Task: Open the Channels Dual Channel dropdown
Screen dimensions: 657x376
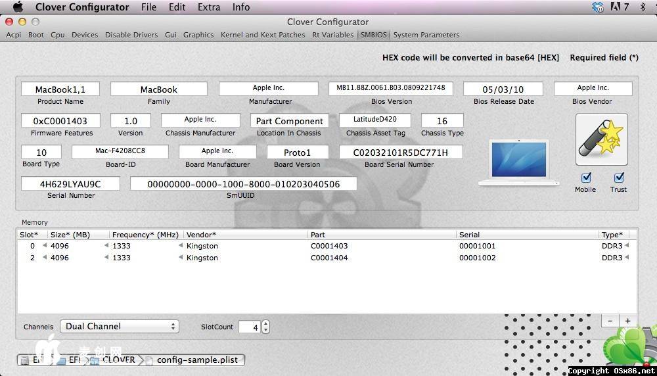Action: pyautogui.click(x=119, y=327)
